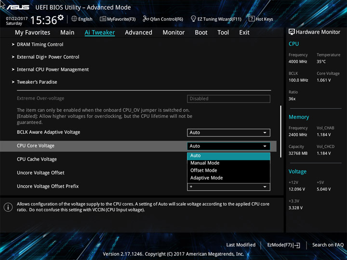Select the CPU Core Voltage row label
The width and height of the screenshot is (347, 260).
[36, 146]
